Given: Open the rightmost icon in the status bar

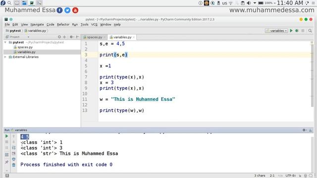Looking at the screenshot, I should pos(311,176).
